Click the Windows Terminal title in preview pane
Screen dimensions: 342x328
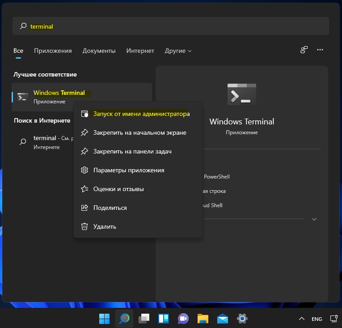coord(242,122)
